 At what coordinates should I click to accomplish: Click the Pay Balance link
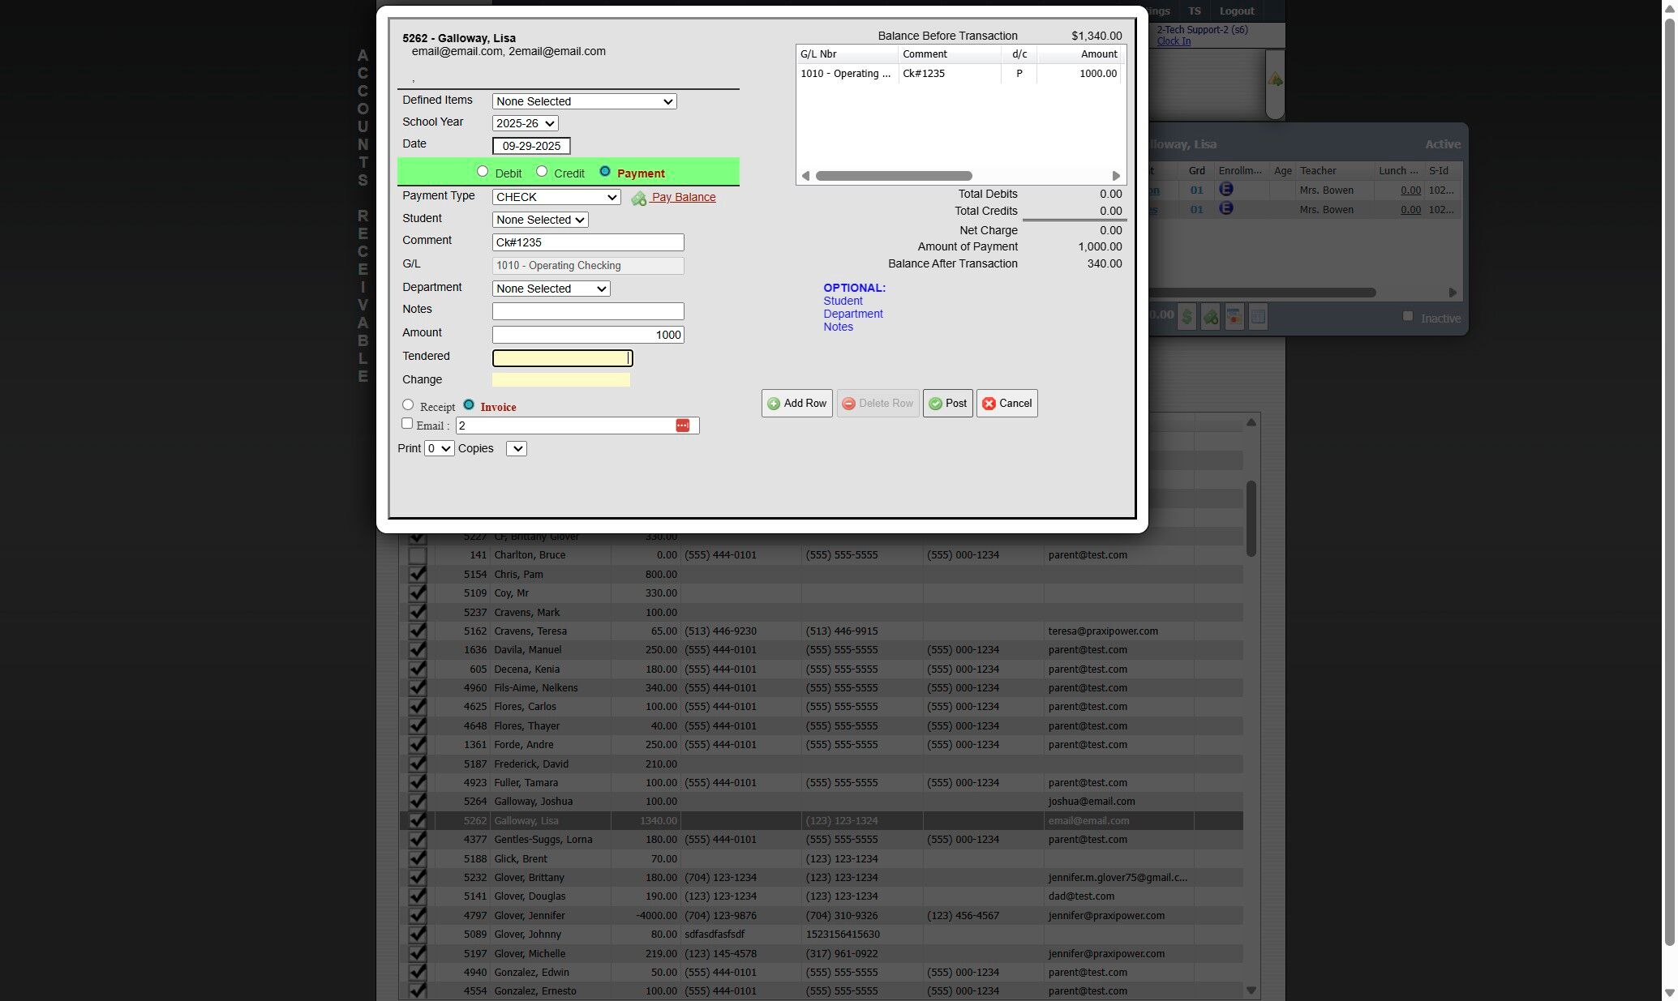pos(683,197)
